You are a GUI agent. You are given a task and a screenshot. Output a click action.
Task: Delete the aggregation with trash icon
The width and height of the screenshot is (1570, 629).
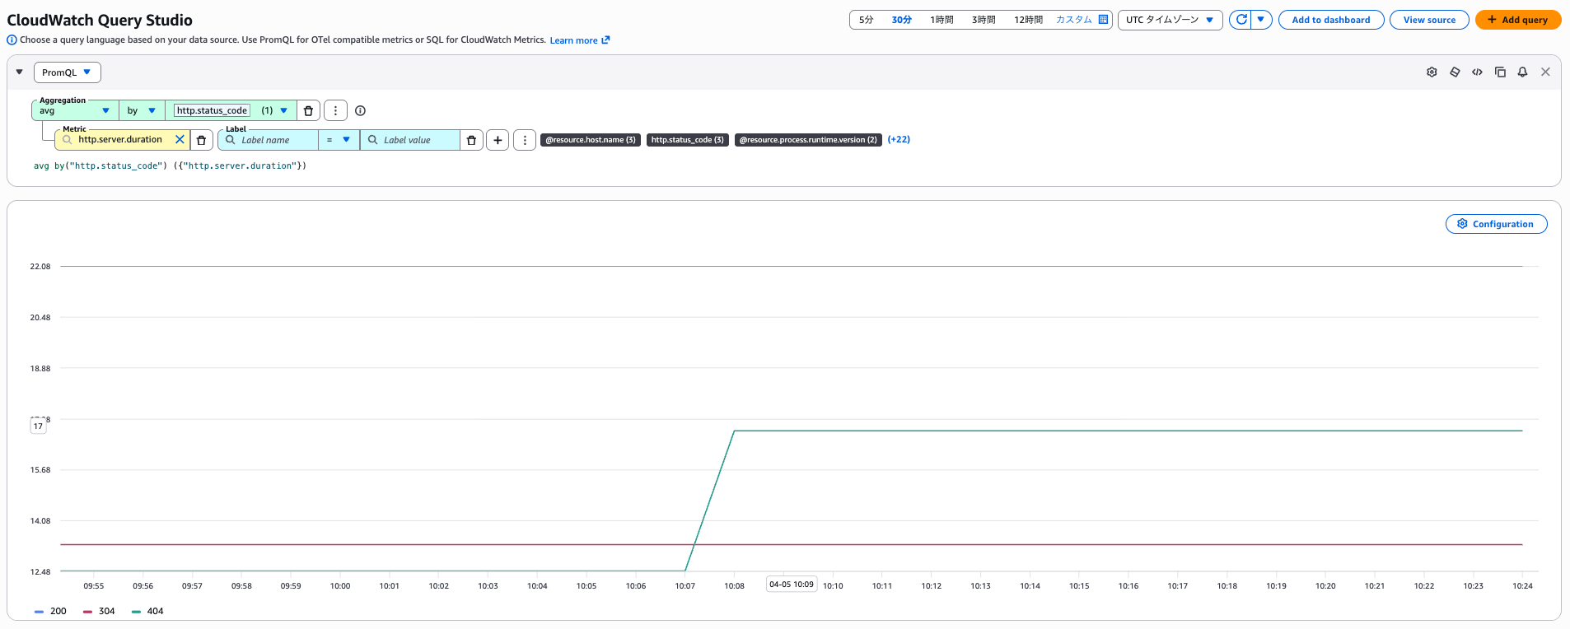tap(309, 111)
